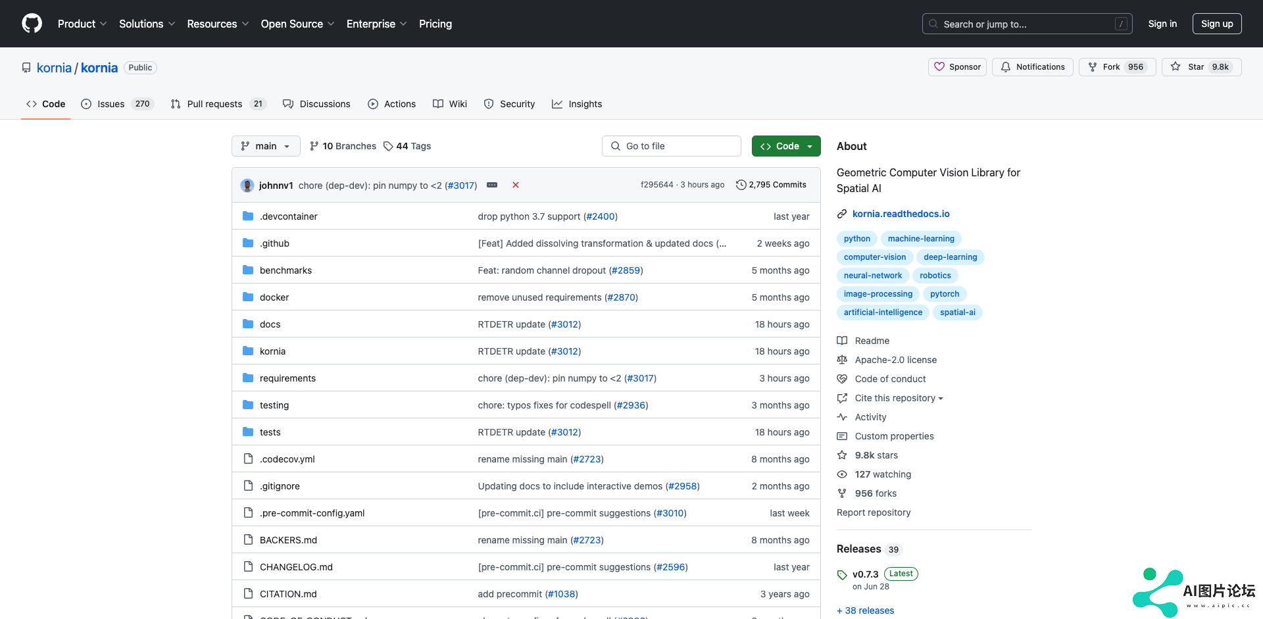Click the docker folder icon
The image size is (1263, 619).
(x=248, y=297)
